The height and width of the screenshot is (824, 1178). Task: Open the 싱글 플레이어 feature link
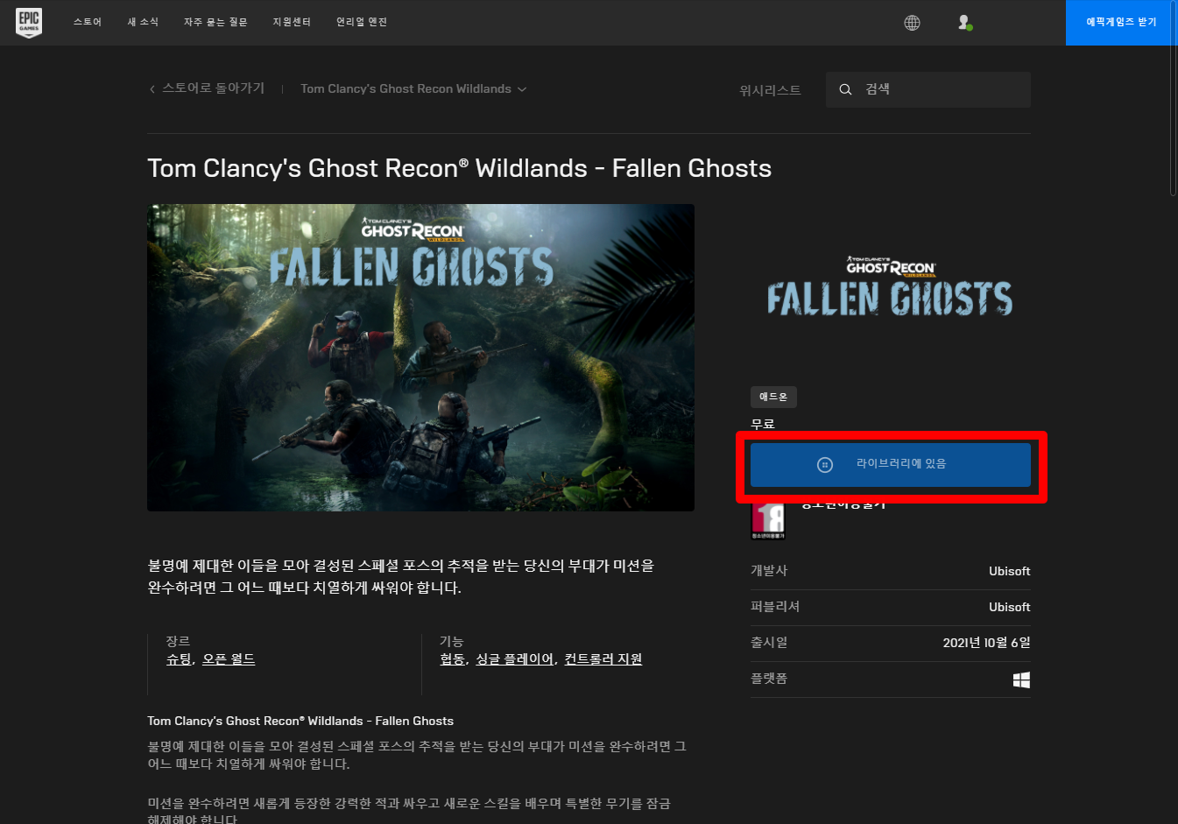[514, 659]
